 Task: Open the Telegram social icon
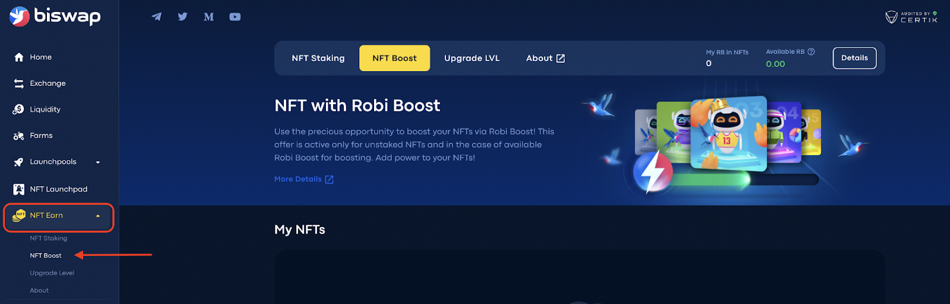click(x=157, y=17)
